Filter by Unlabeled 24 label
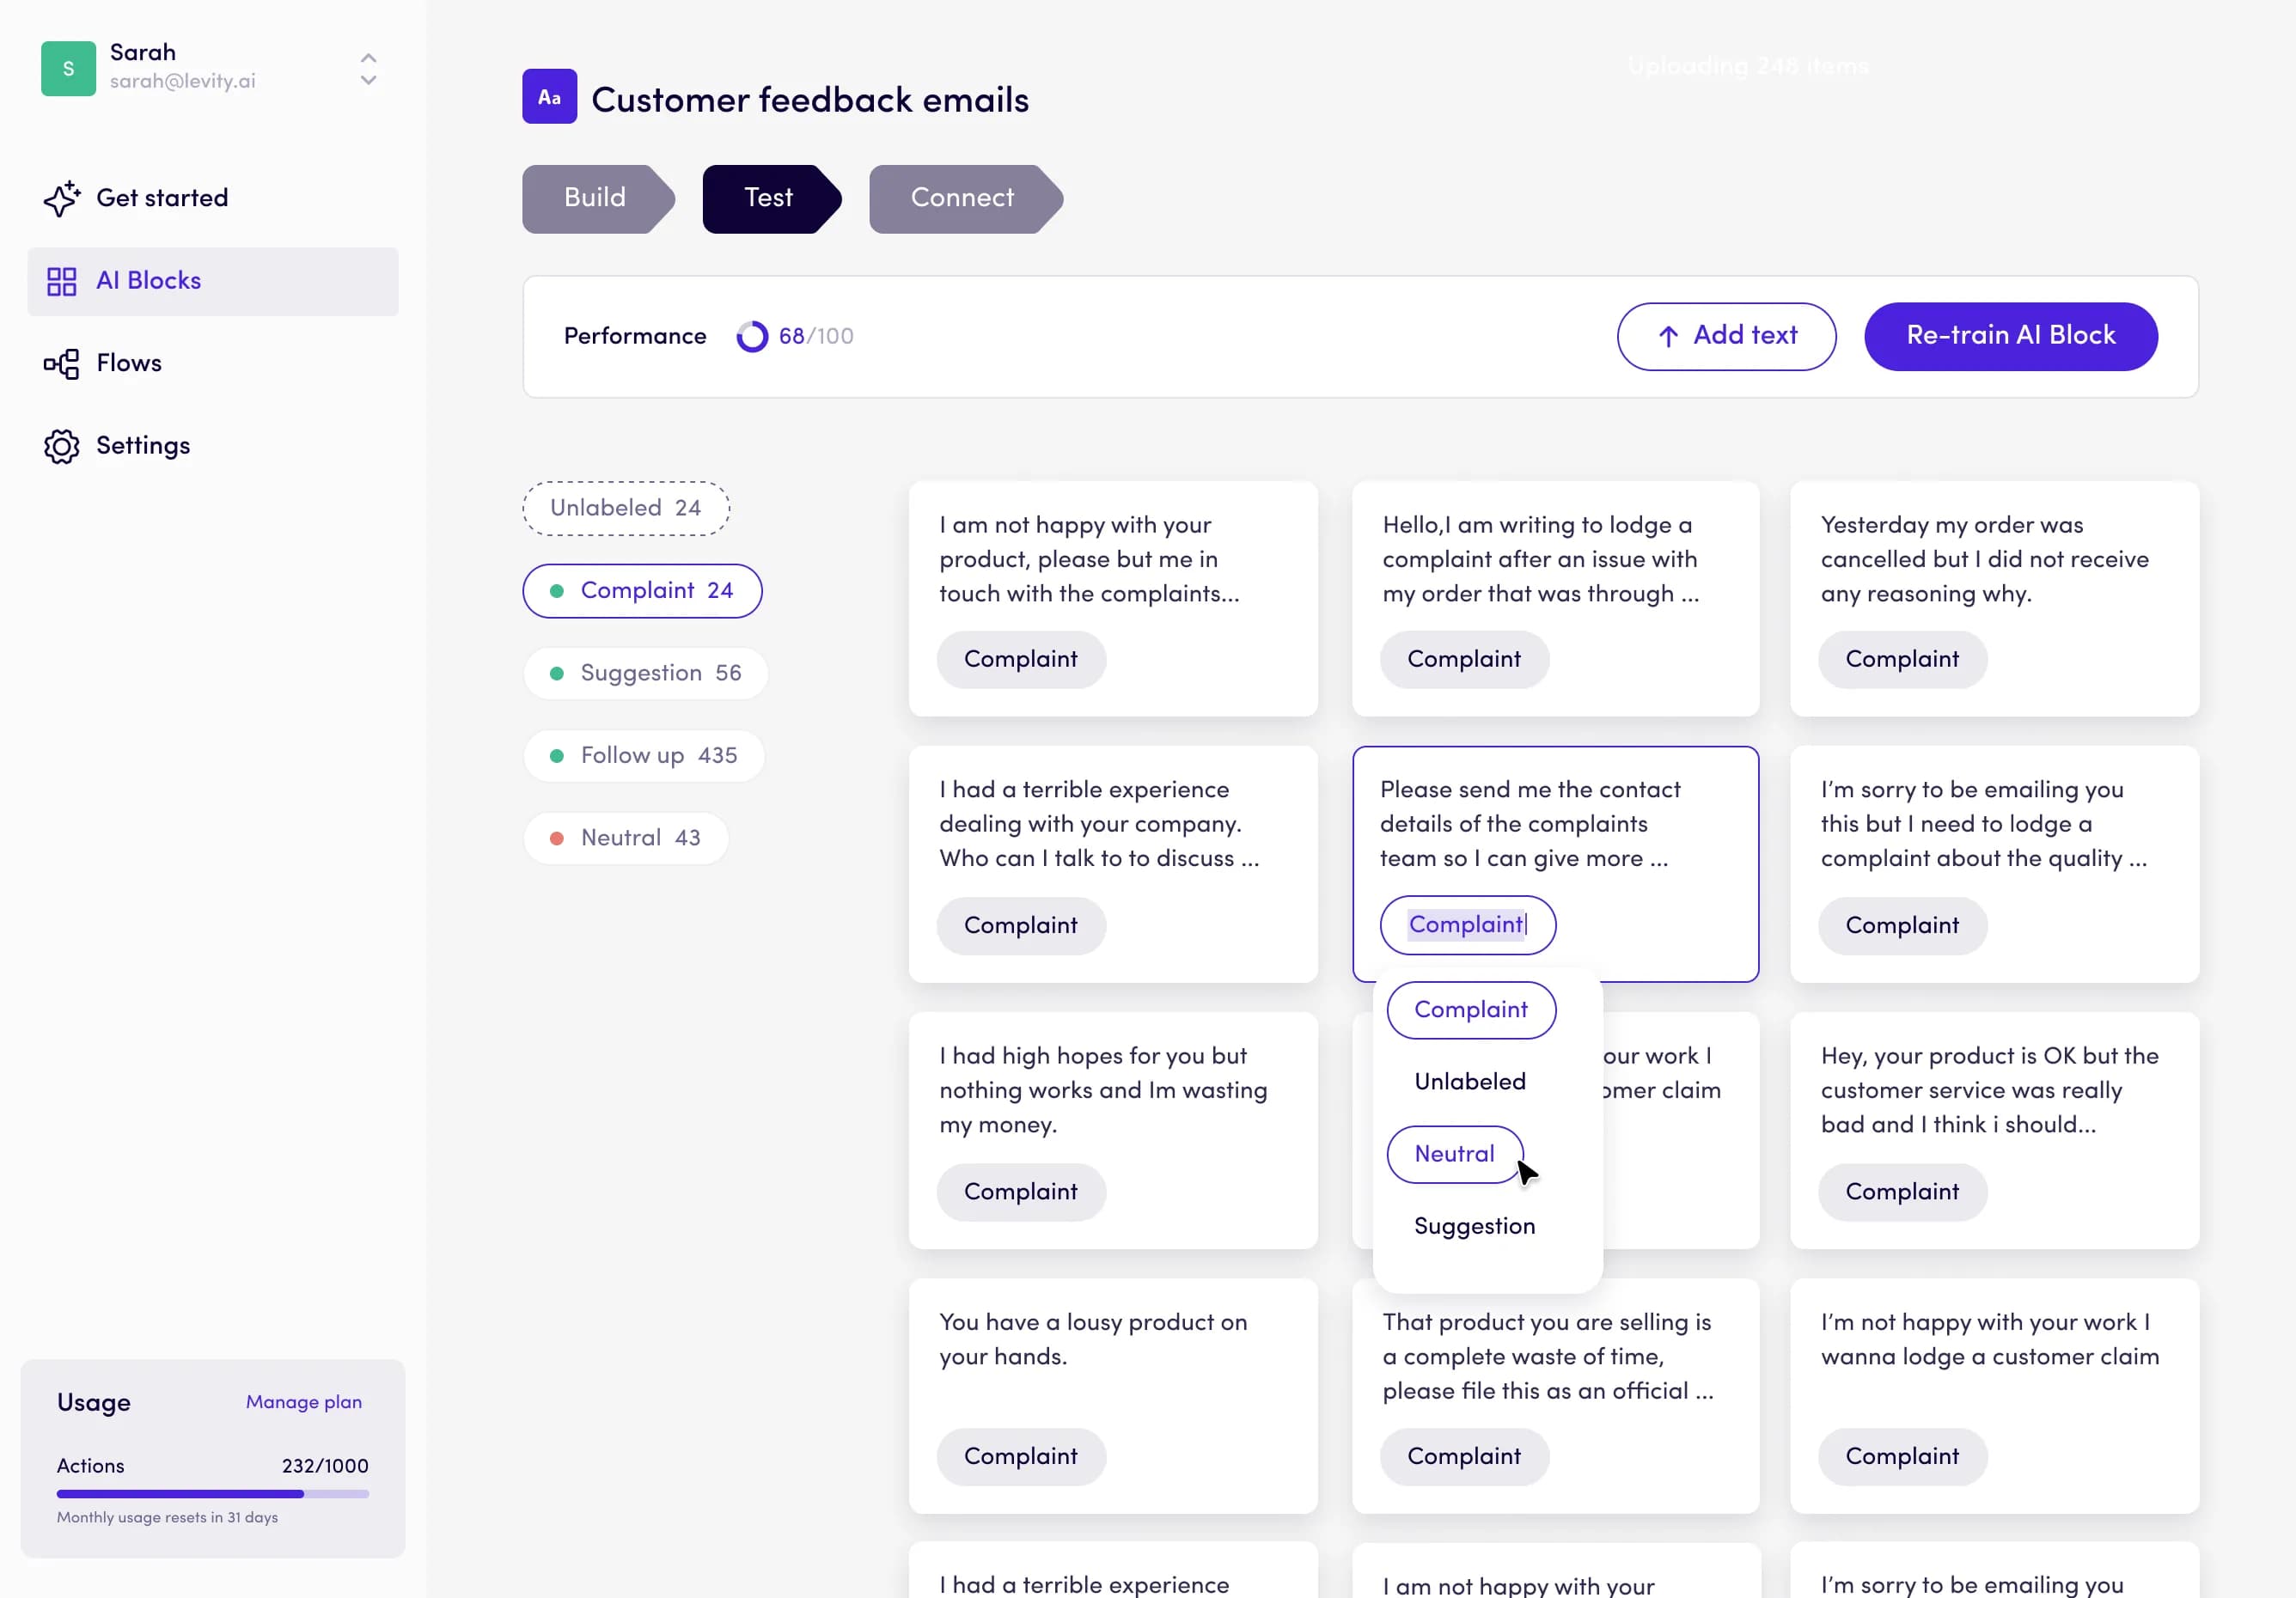Screen dimensions: 2296x1598 626,508
